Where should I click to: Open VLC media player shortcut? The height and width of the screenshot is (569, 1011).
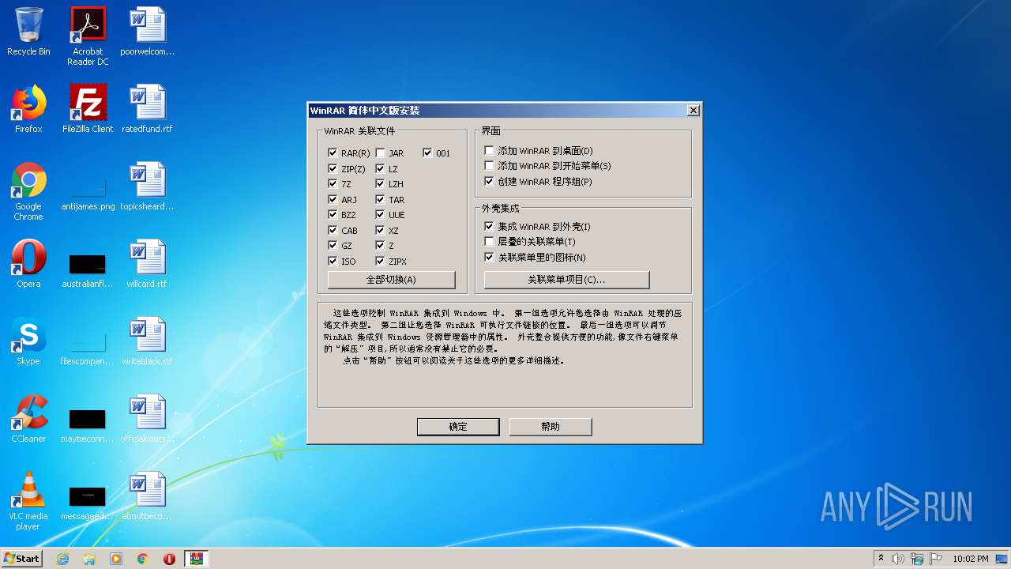point(28,501)
